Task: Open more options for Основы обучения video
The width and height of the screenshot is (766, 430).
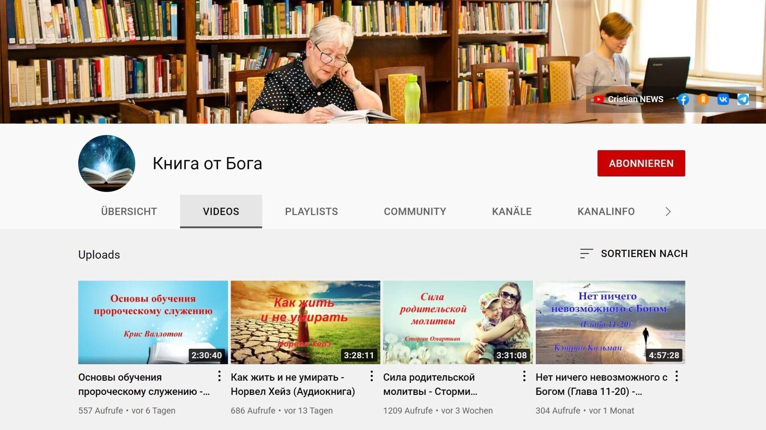Action: coord(219,376)
